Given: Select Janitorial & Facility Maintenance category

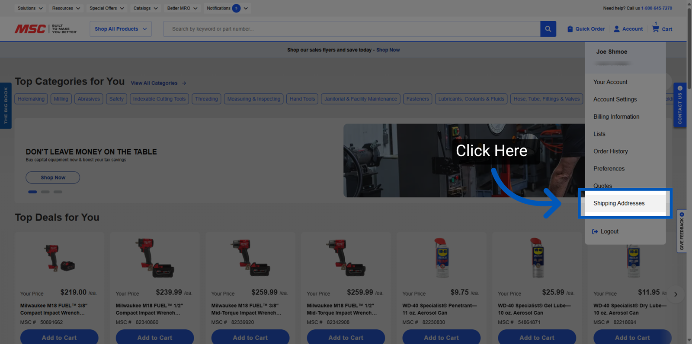Looking at the screenshot, I should point(361,99).
